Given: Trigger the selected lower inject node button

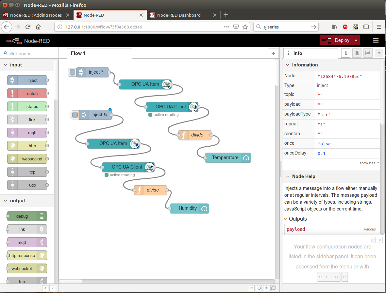Looking at the screenshot, I should click(75, 115).
